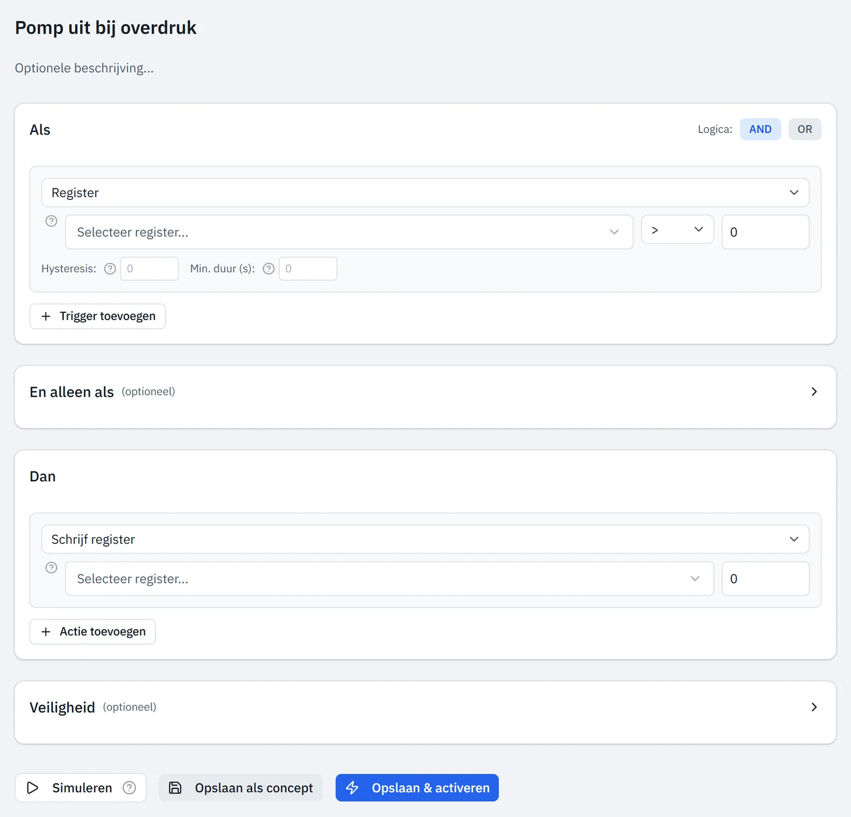Switch logic to OR
The height and width of the screenshot is (817, 851).
(805, 129)
